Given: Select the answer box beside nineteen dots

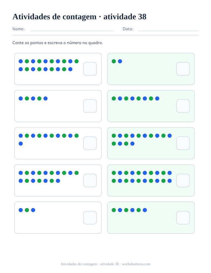Looking at the screenshot, I should [x=90, y=69].
